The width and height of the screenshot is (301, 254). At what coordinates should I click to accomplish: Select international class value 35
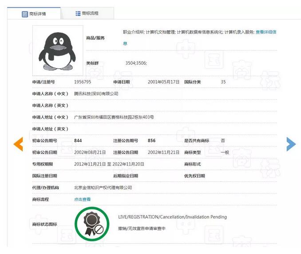click(x=223, y=82)
